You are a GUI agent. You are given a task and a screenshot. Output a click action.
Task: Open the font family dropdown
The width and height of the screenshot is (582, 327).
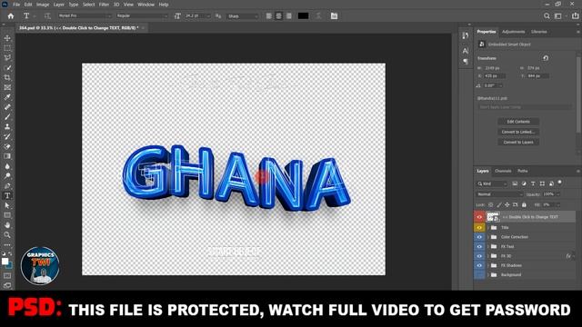[x=85, y=16]
